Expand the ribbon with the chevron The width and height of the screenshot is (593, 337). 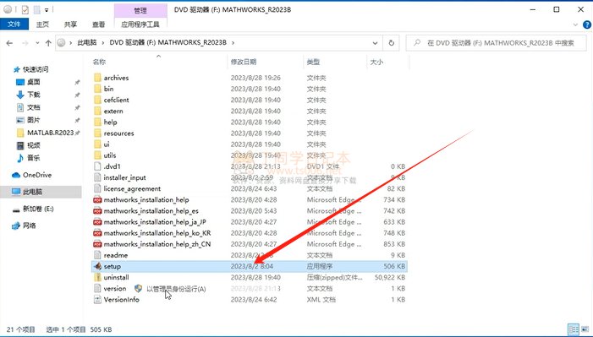point(575,25)
